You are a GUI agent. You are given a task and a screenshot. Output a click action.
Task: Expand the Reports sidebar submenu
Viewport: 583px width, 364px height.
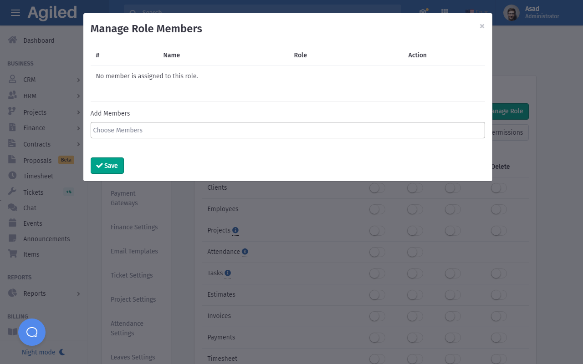click(78, 294)
